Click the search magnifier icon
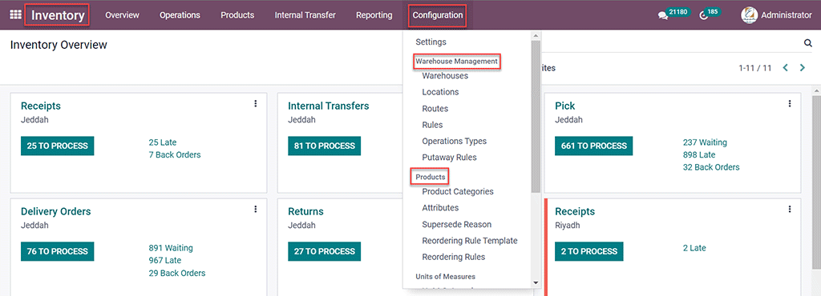 [x=808, y=43]
